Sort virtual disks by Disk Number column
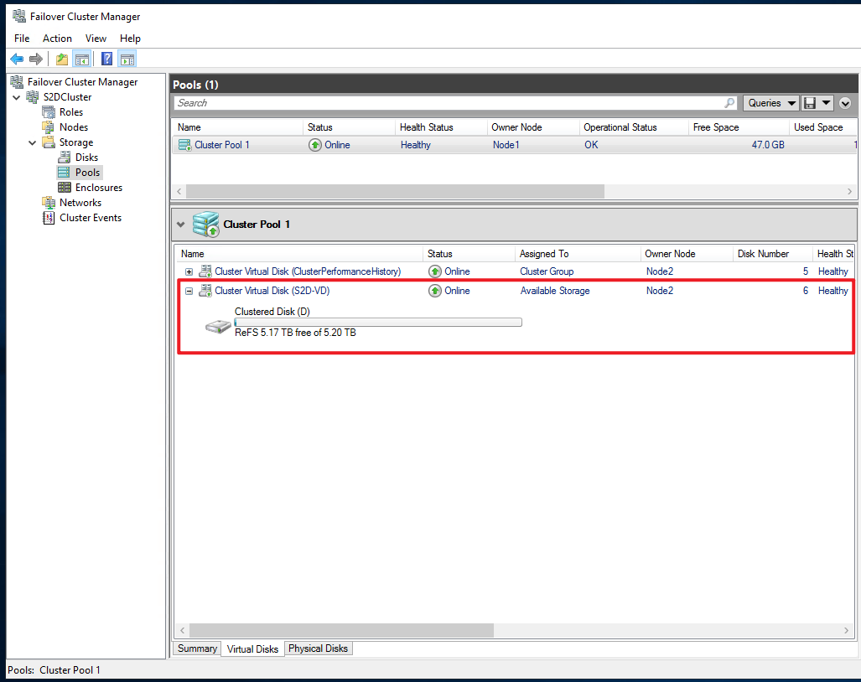This screenshot has width=861, height=682. click(x=773, y=254)
